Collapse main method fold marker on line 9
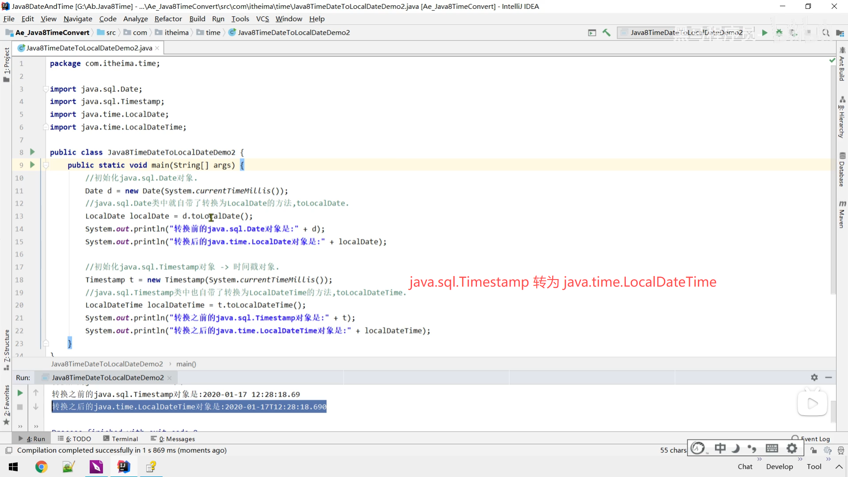Screen dimensions: 848x477 45,165
